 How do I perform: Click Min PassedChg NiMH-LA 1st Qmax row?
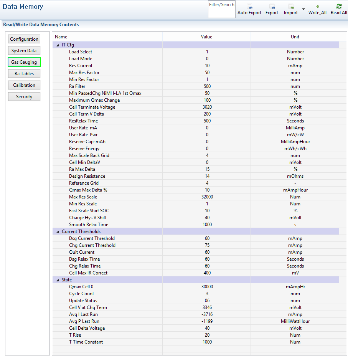pos(196,93)
